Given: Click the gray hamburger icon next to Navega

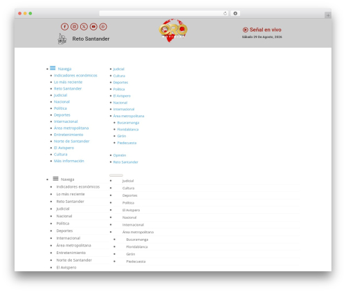Looking at the screenshot, I should tap(55, 179).
